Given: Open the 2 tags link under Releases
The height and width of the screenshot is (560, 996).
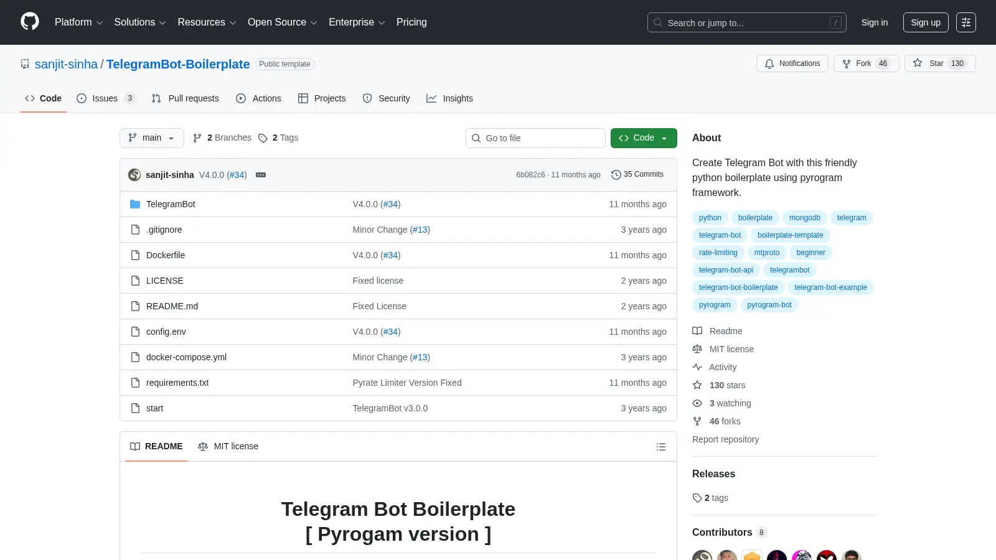Looking at the screenshot, I should (710, 498).
